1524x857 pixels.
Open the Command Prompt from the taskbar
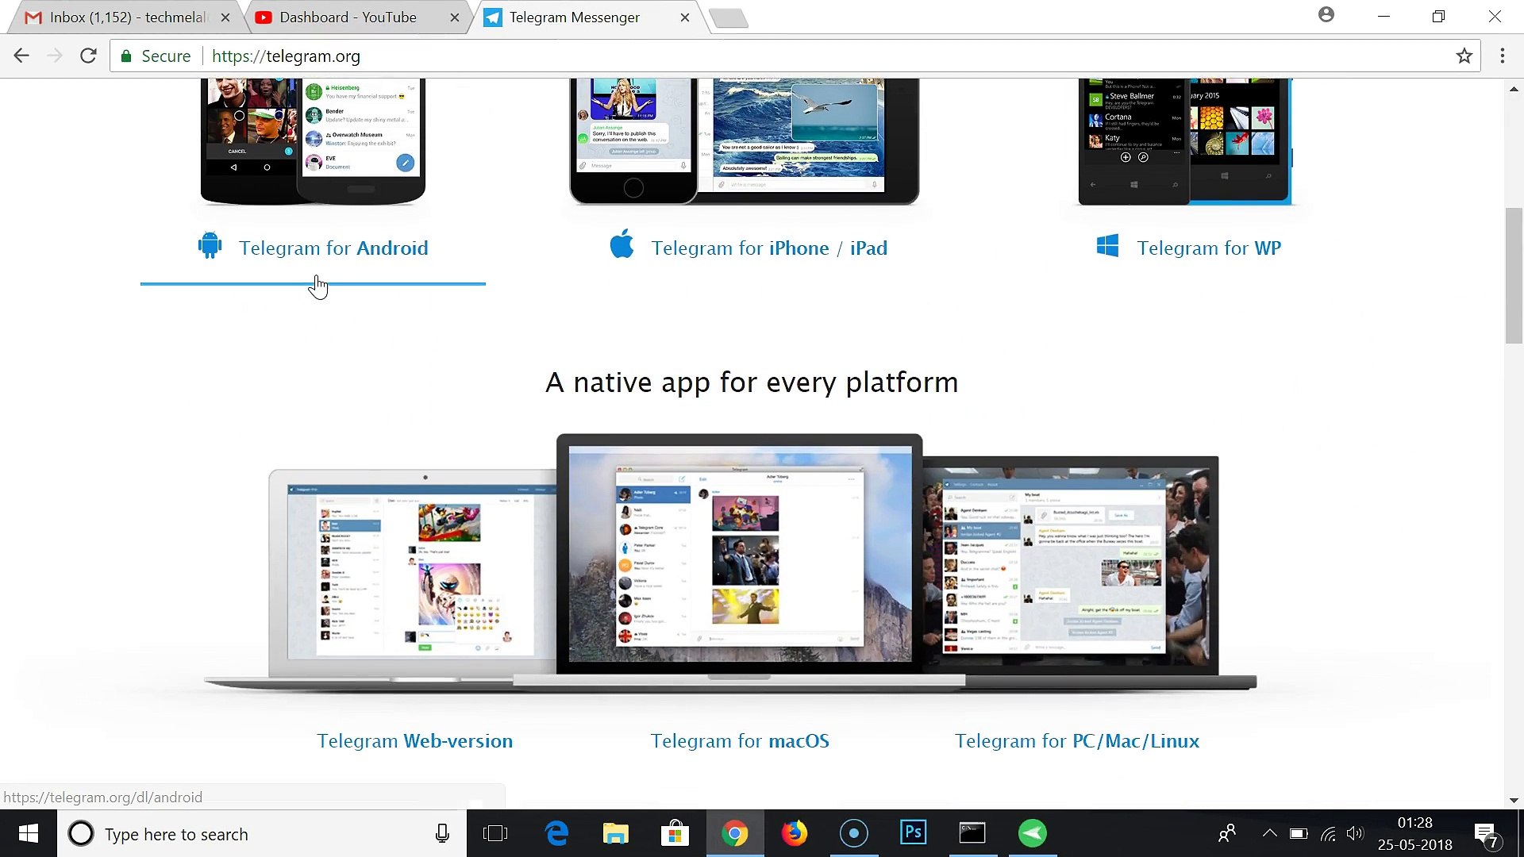pos(972,833)
